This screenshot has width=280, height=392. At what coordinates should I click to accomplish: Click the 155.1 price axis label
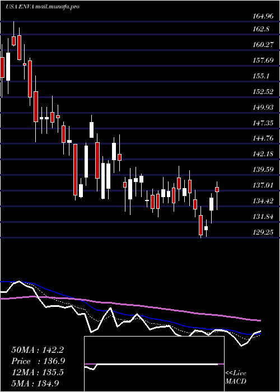pyautogui.click(x=261, y=76)
